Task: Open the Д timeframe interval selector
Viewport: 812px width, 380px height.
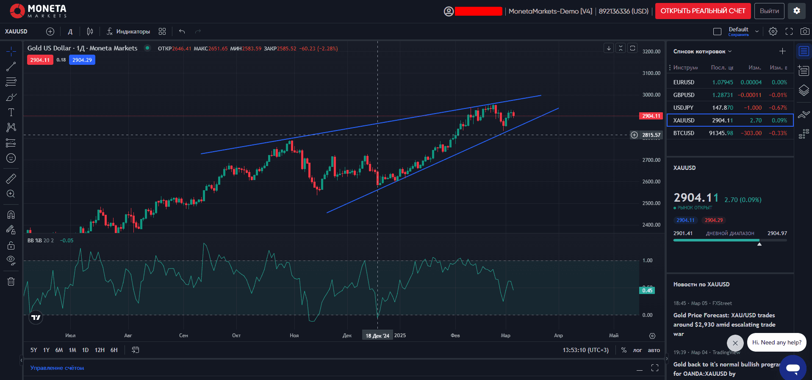Action: (x=70, y=31)
